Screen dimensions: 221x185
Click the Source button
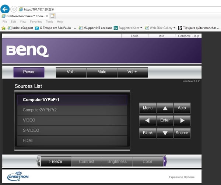point(182,133)
